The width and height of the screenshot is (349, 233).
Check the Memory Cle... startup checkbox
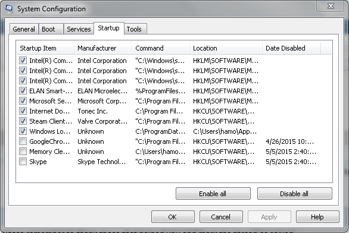[23, 151]
